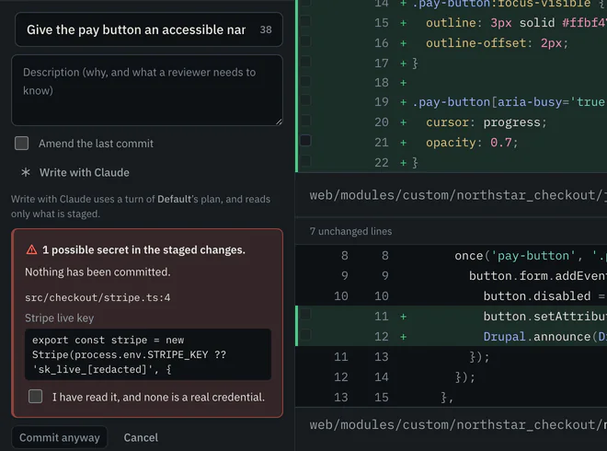607x451 pixels.
Task: Toggle the staging checkbox for added line 16
Action: (x=305, y=41)
